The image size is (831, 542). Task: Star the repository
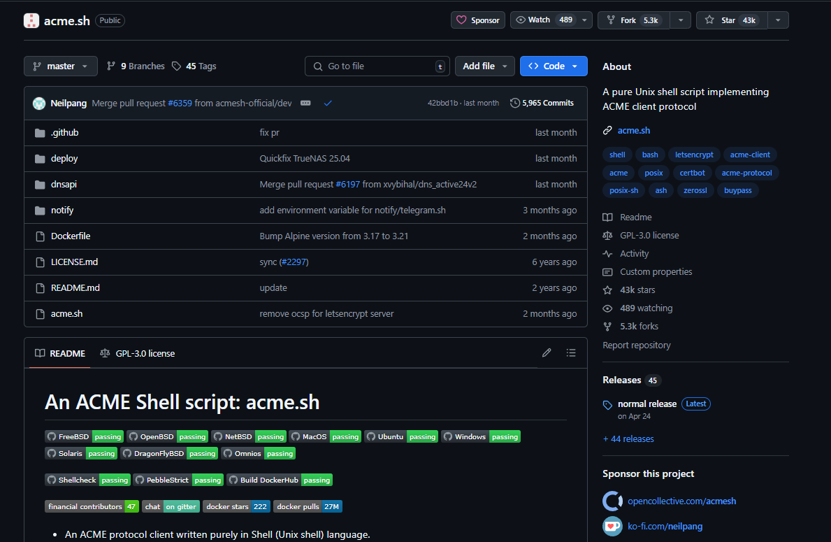pos(732,20)
